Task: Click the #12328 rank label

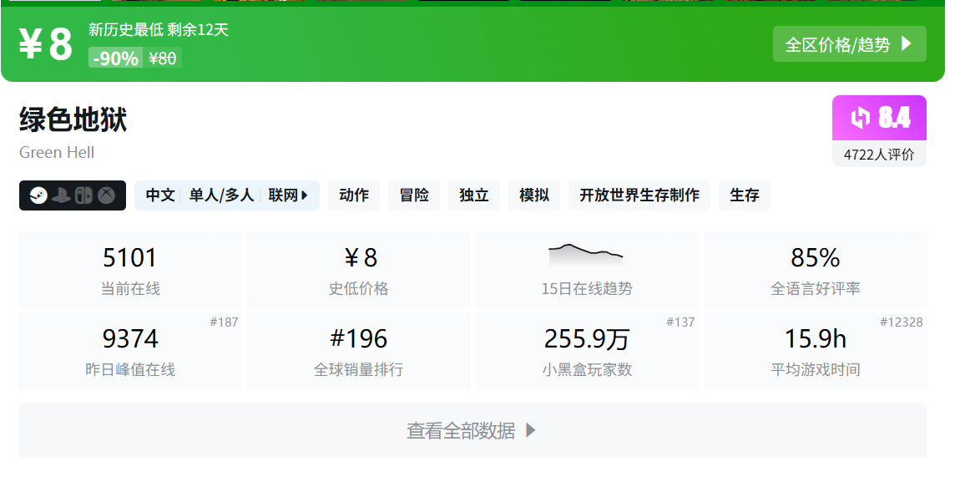Action: click(902, 322)
